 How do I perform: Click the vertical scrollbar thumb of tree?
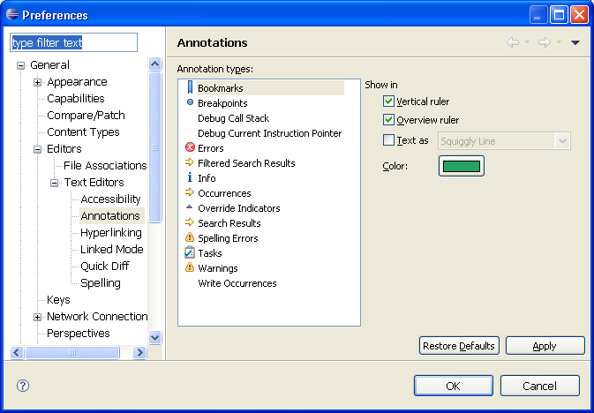154,147
